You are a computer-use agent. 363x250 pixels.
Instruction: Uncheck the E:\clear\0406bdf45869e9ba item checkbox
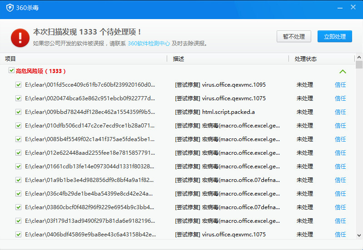pyautogui.click(x=19, y=235)
